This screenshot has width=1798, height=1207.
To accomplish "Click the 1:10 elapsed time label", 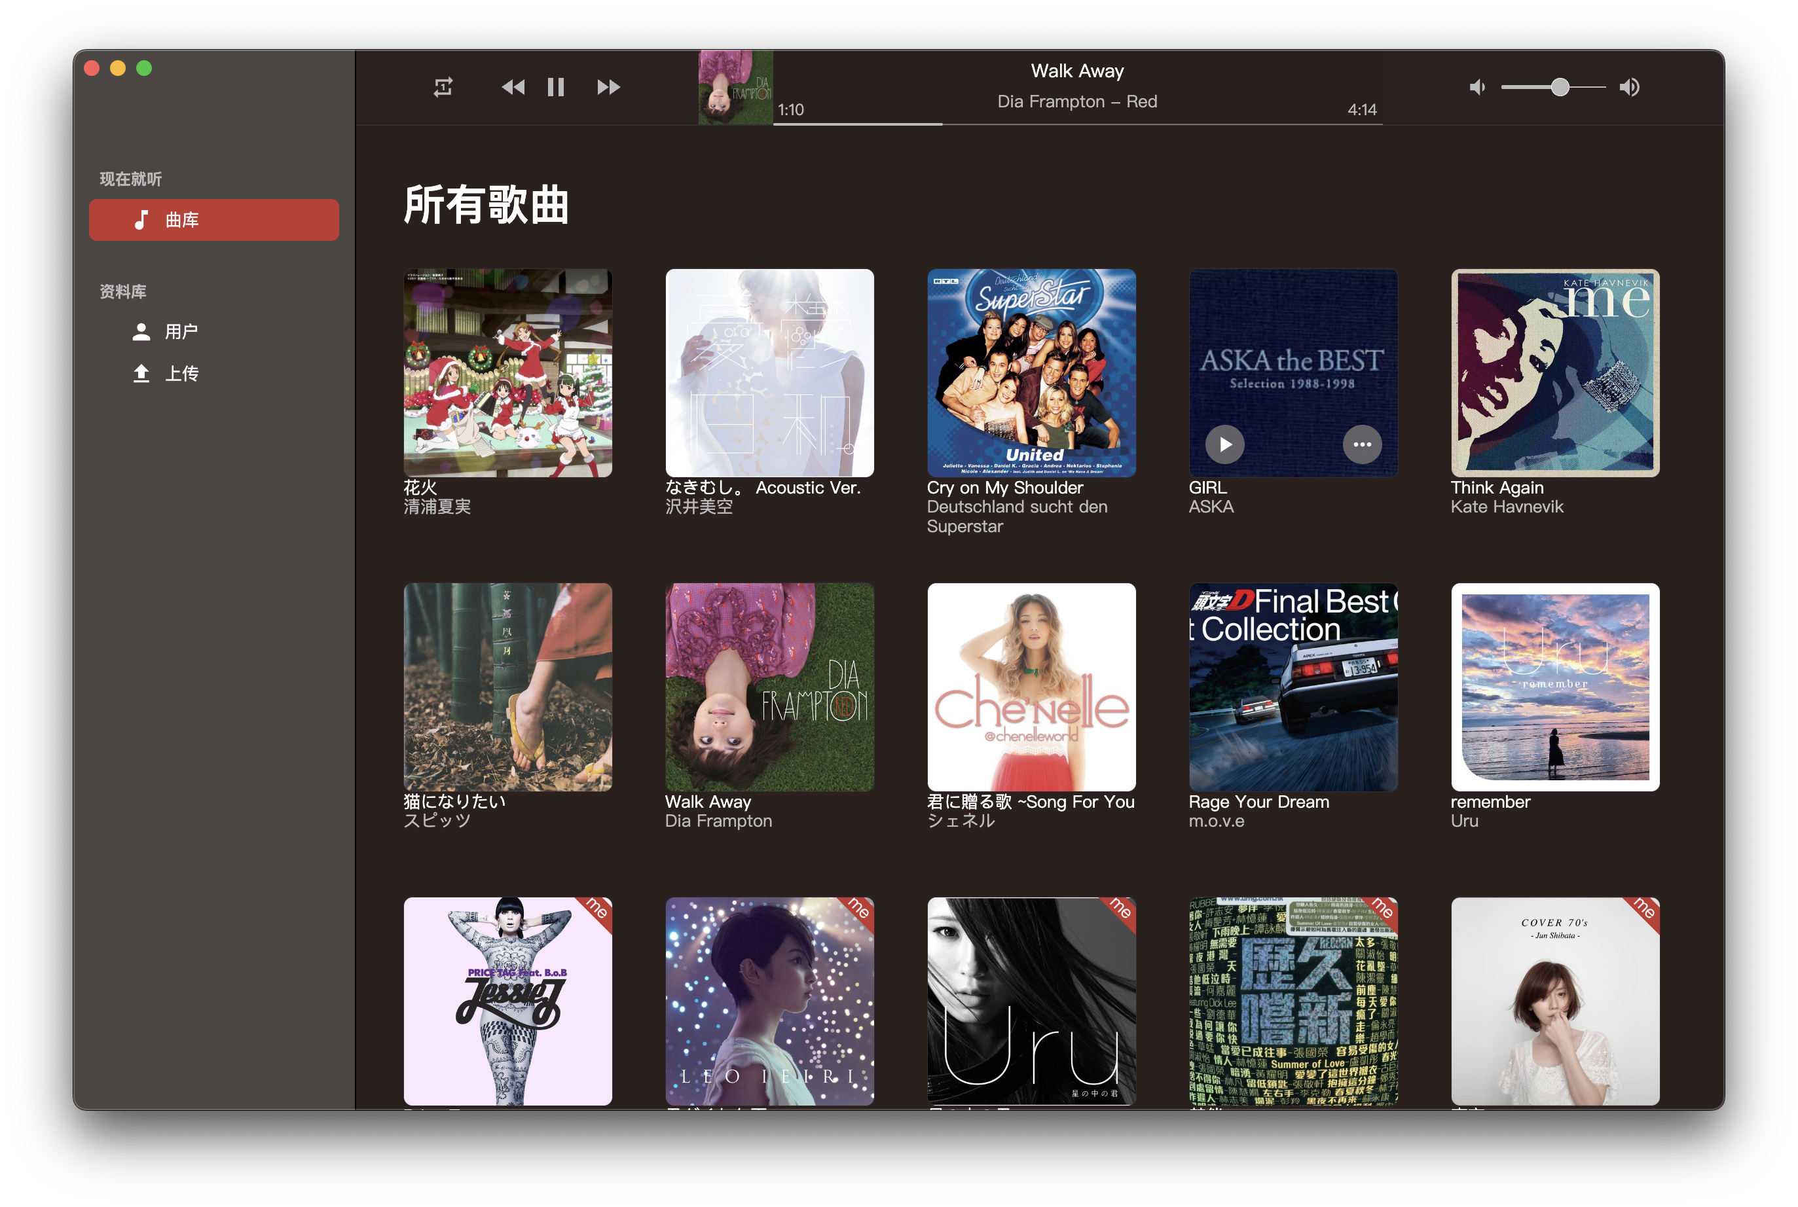I will tap(791, 109).
